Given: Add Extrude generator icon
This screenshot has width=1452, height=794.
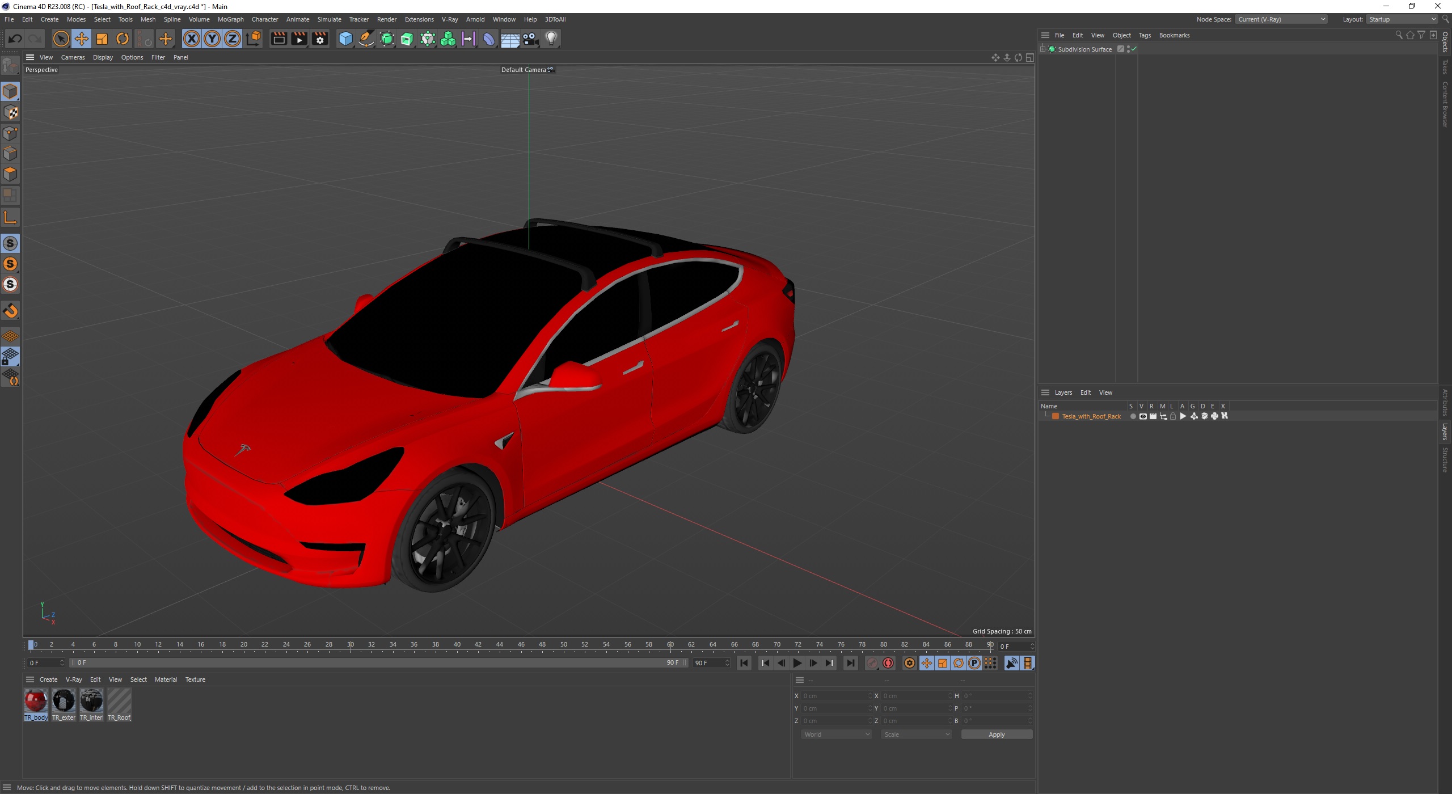Looking at the screenshot, I should tap(407, 39).
